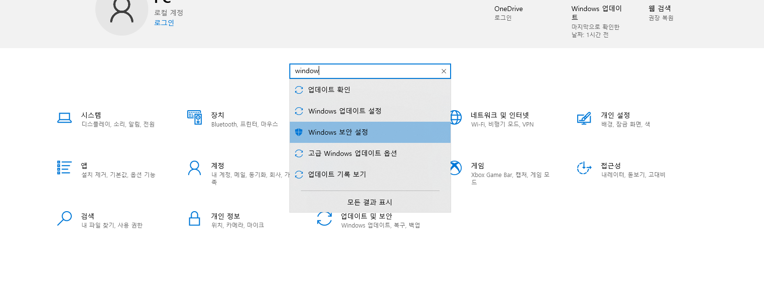Open 개인 정보 category label
The width and height of the screenshot is (764, 292).
tap(225, 216)
